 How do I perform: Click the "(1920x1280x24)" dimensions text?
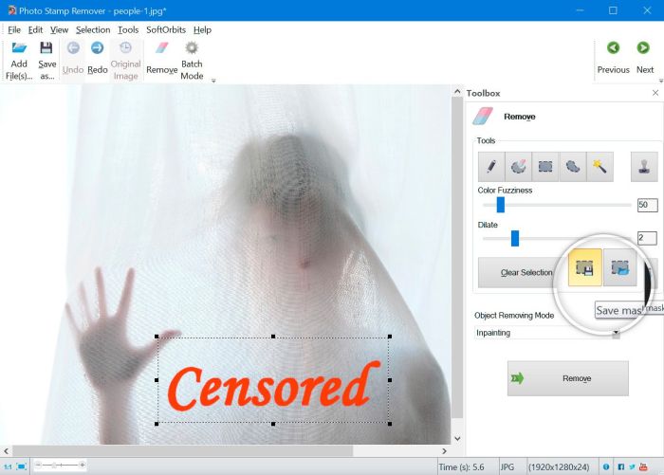tap(559, 467)
